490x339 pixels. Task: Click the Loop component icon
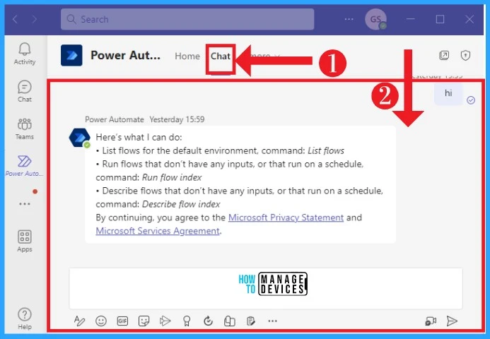point(208,321)
